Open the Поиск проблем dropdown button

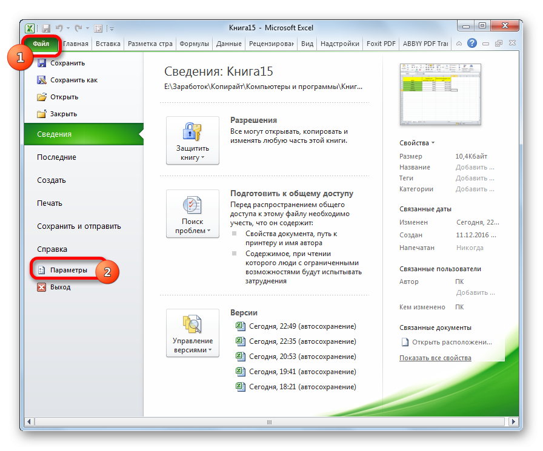tap(193, 214)
